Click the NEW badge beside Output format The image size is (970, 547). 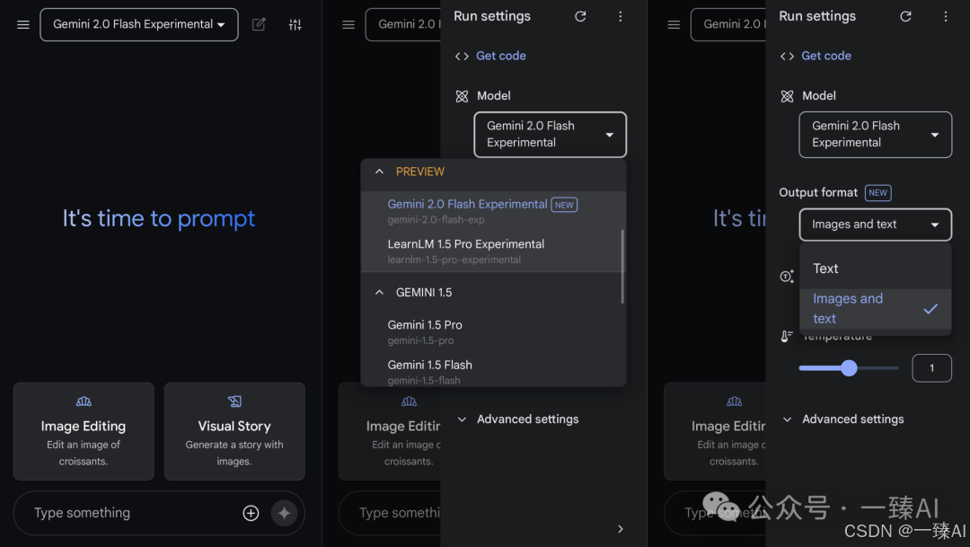[877, 193]
